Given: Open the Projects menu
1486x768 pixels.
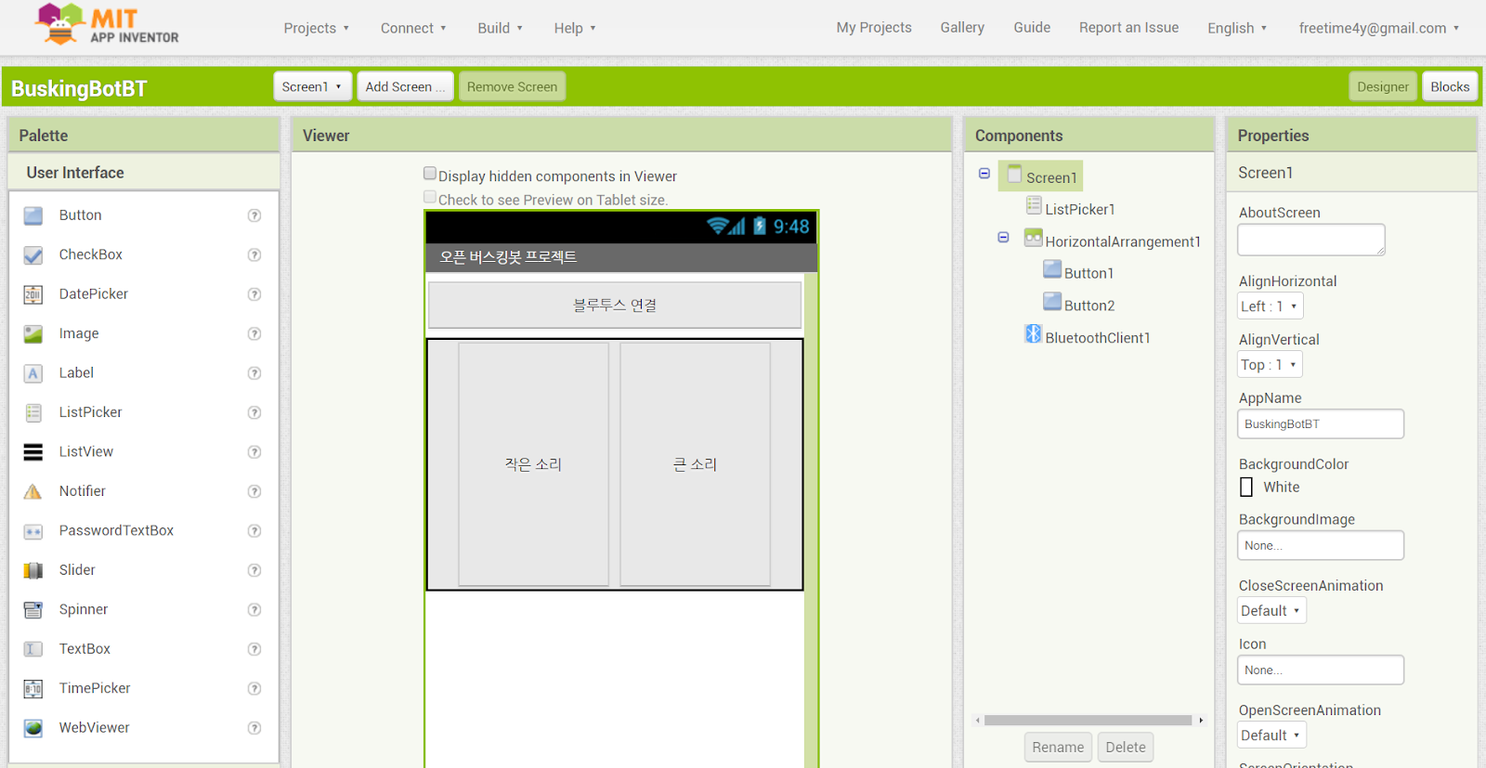Looking at the screenshot, I should (317, 28).
